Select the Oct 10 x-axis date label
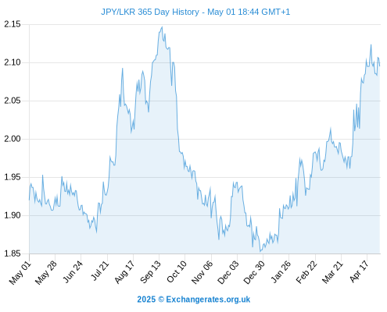Viewport: 387px width, 312px height. 177,271
